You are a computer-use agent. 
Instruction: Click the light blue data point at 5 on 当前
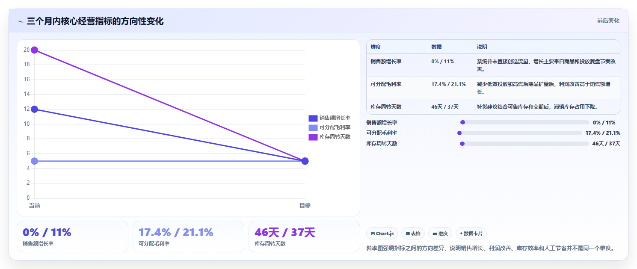[x=35, y=161]
